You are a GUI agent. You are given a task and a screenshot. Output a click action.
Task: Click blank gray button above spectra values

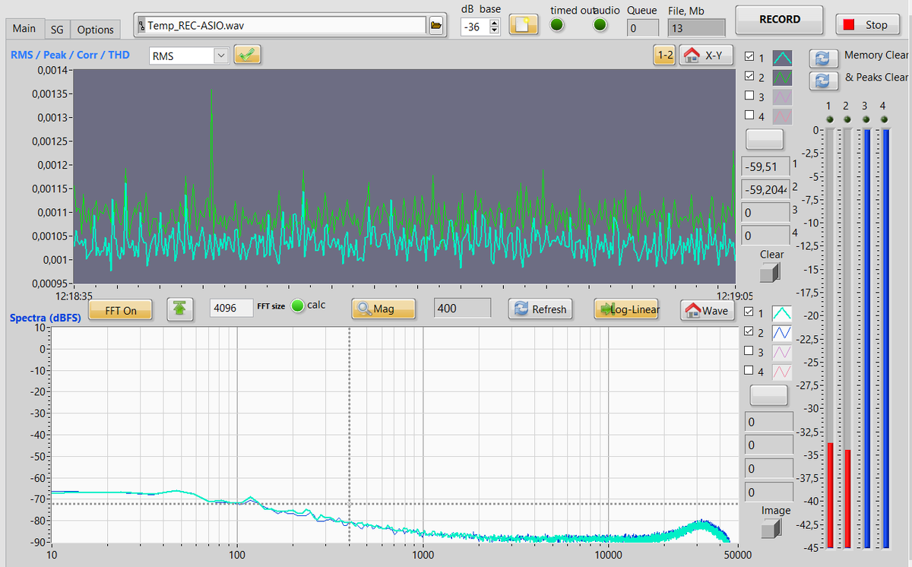[769, 394]
